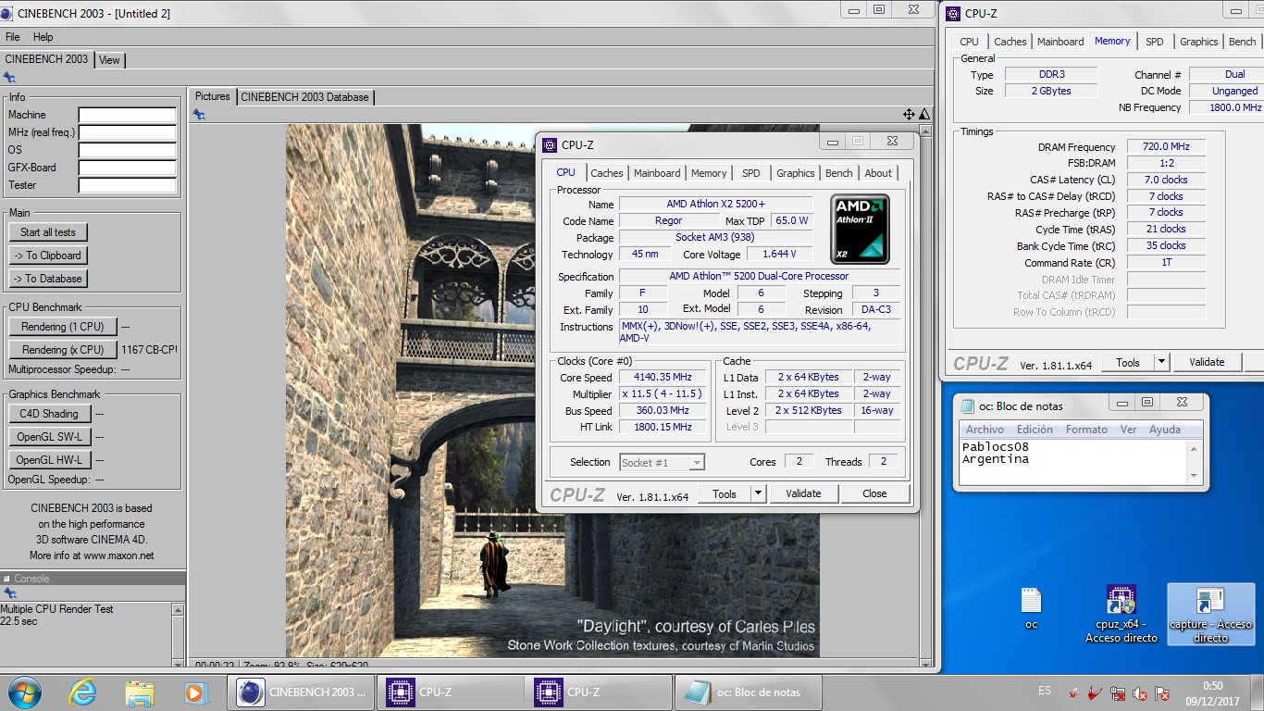The height and width of the screenshot is (711, 1264).
Task: Click the Console scrollbar down arrow
Action: click(179, 662)
